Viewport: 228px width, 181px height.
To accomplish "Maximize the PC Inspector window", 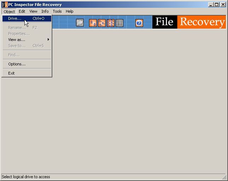I will (x=217, y=5).
